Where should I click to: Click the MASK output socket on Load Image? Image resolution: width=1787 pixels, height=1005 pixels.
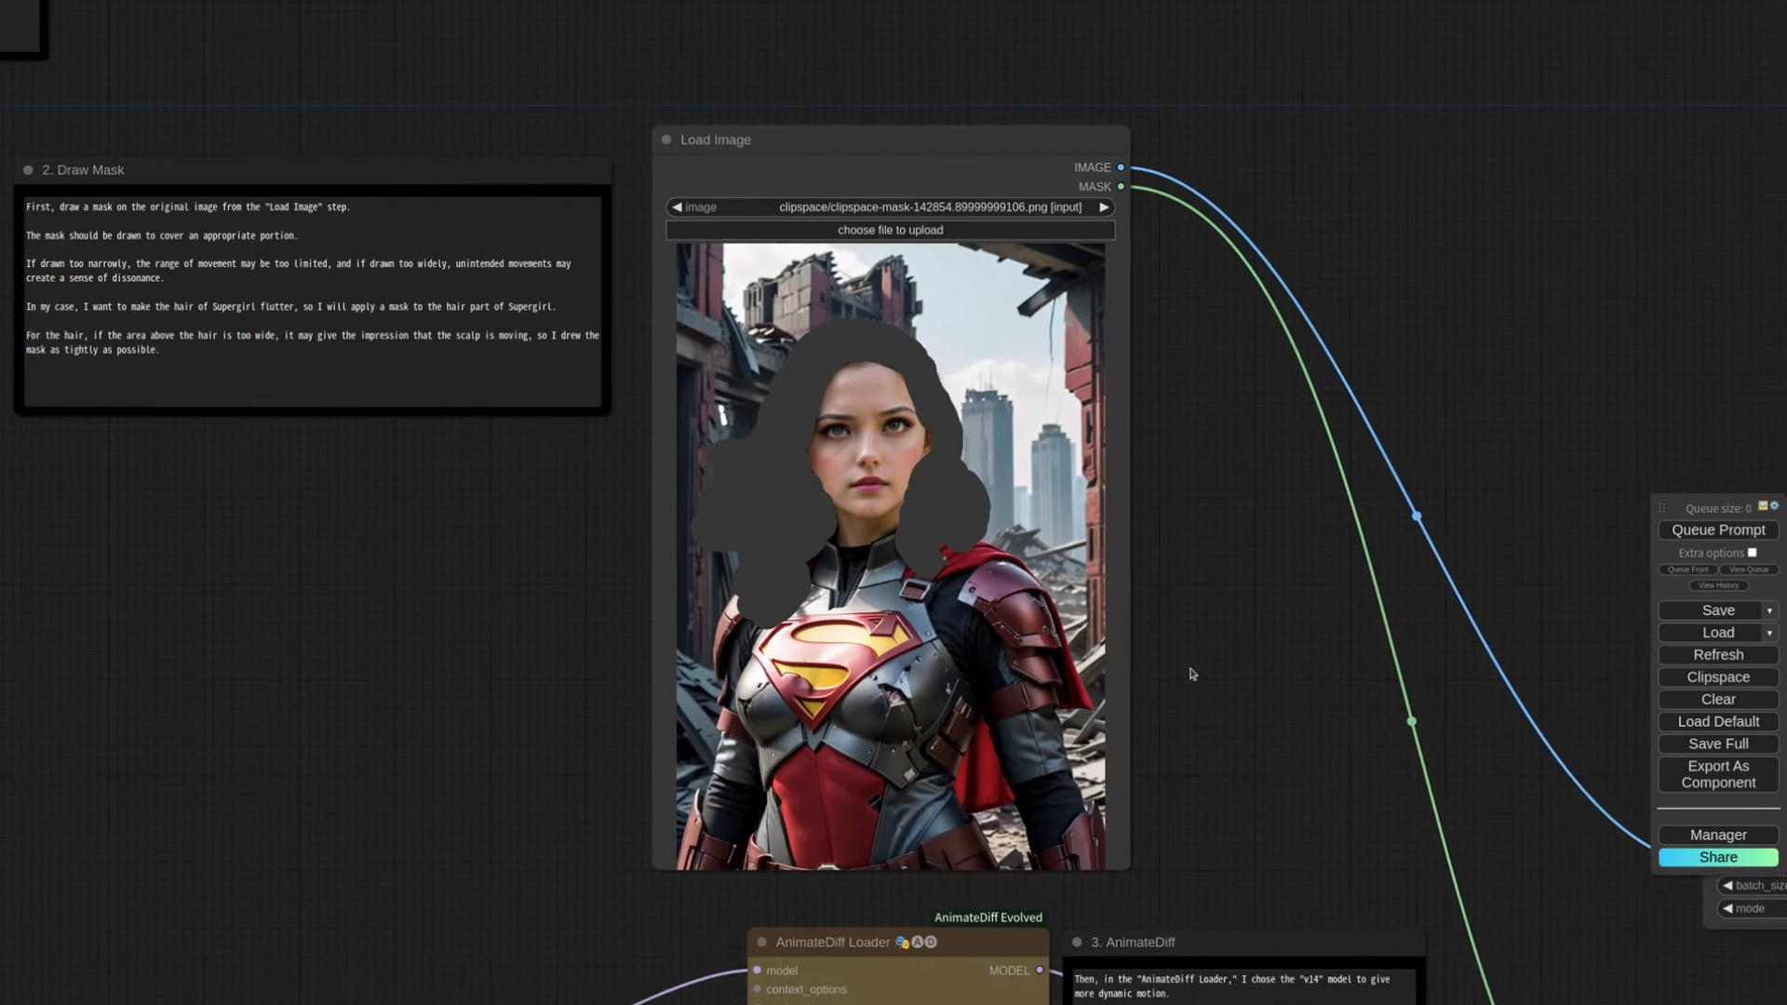click(1121, 187)
